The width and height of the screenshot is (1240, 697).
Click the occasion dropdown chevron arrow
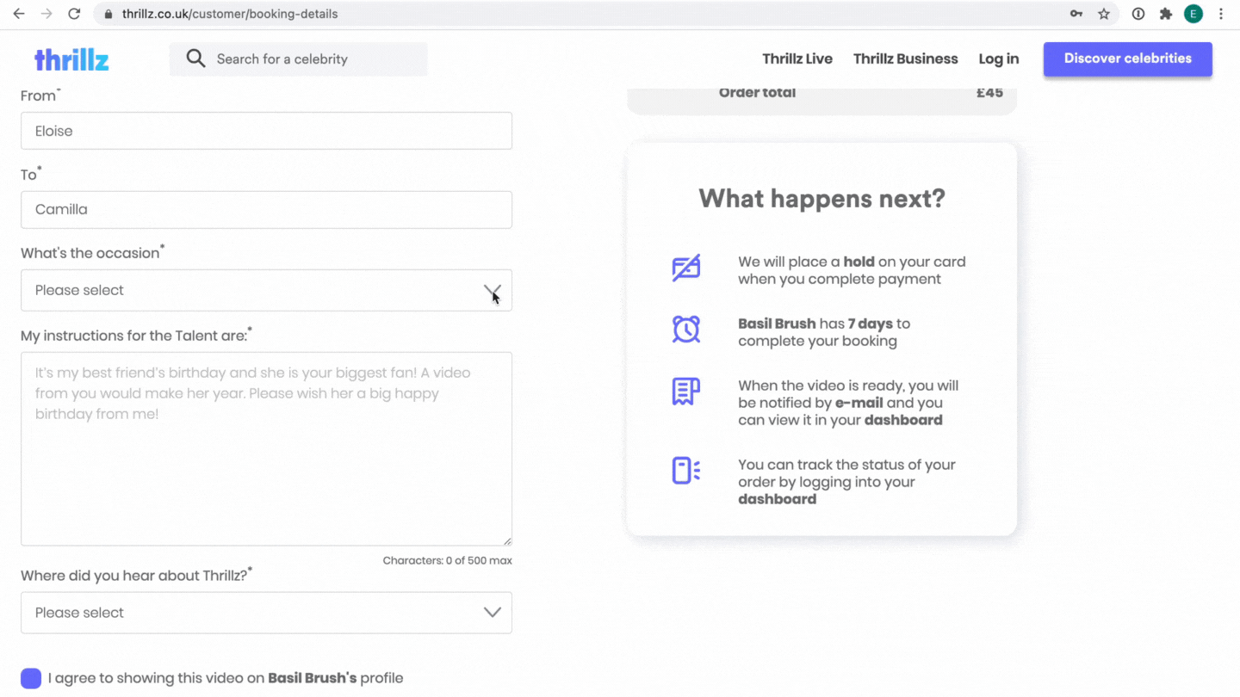tap(493, 291)
